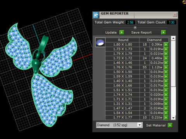Click green arrow for 1.47 X 1.47 row
The width and height of the screenshot is (186, 139).
pyautogui.click(x=166, y=108)
